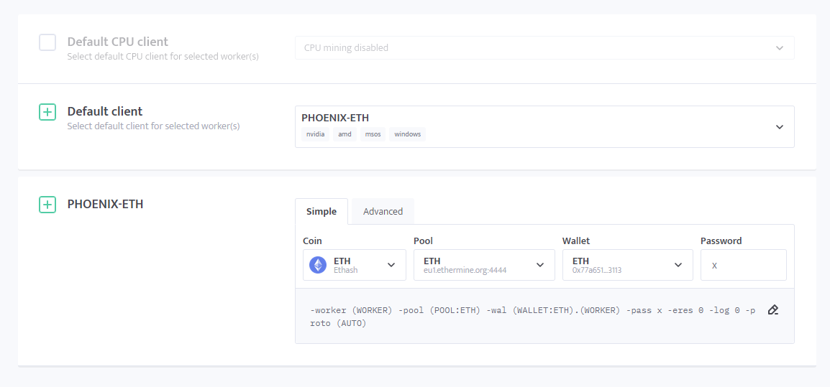Open the Pool eu1.ethermine.org dropdown
This screenshot has height=387, width=830.
tap(484, 265)
